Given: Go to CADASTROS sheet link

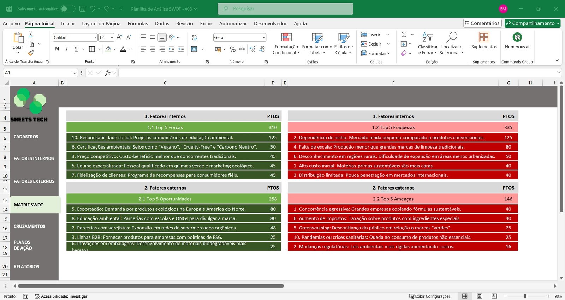Looking at the screenshot, I should 26,137.
